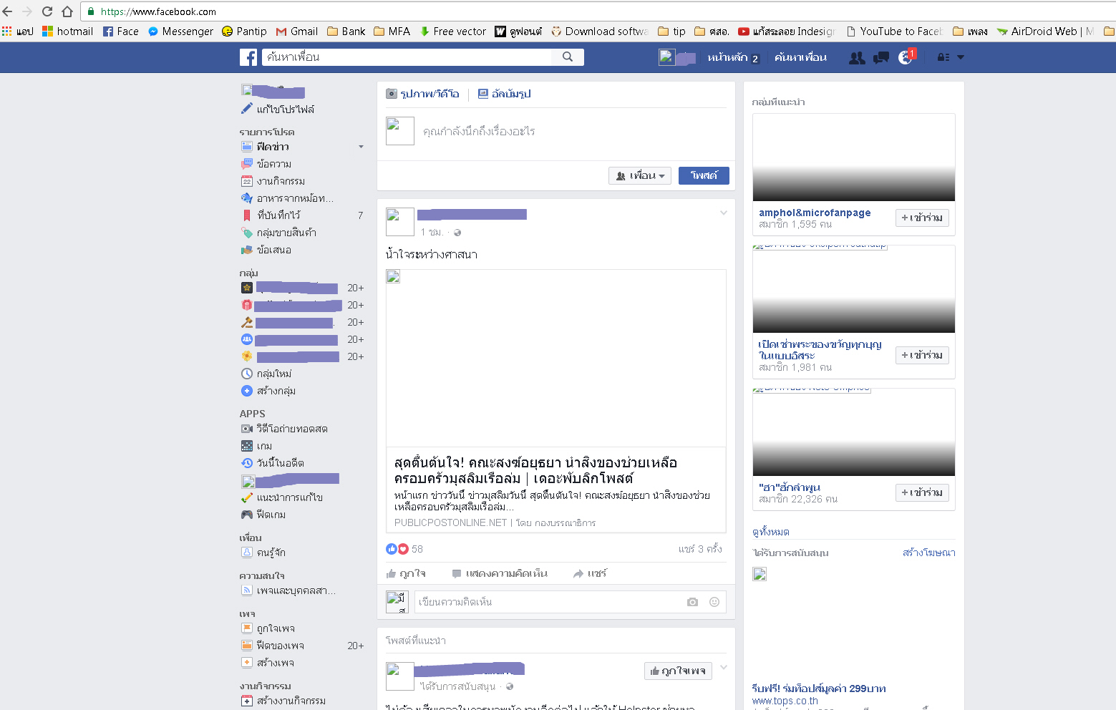Go back with the browser back arrow
Viewport: 1116px width, 710px height.
[x=8, y=11]
